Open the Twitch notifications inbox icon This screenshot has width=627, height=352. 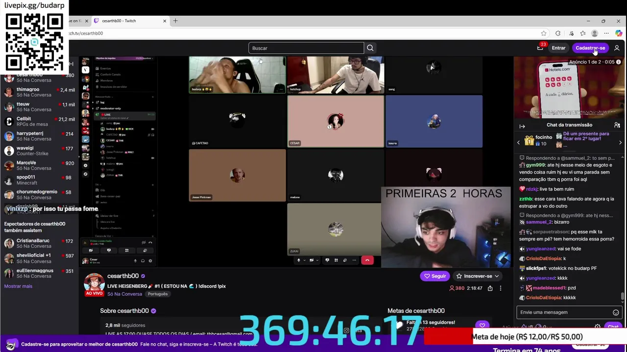point(540,48)
